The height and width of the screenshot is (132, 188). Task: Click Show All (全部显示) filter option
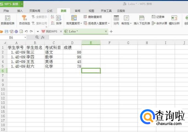39,17
